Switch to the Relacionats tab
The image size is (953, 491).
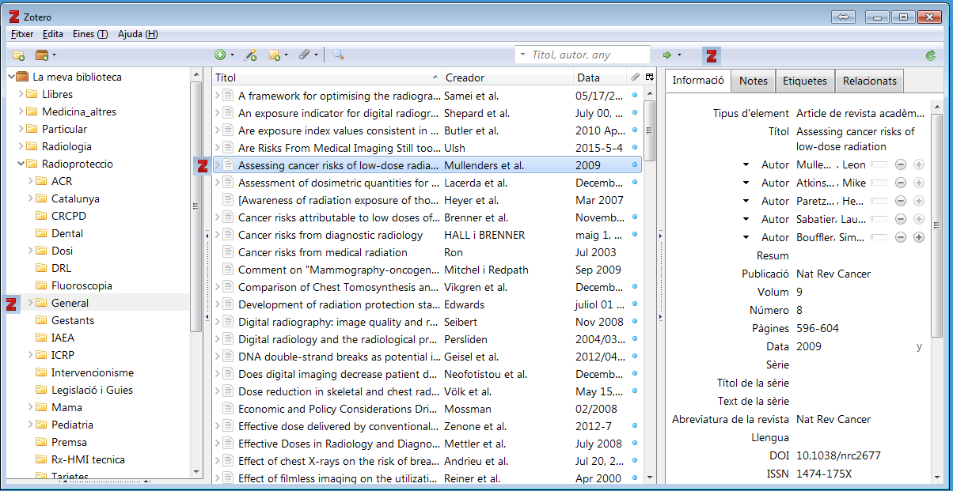(870, 81)
